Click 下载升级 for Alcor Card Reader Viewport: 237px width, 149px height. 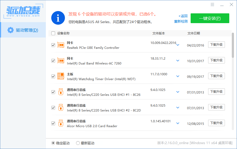(x=216, y=123)
